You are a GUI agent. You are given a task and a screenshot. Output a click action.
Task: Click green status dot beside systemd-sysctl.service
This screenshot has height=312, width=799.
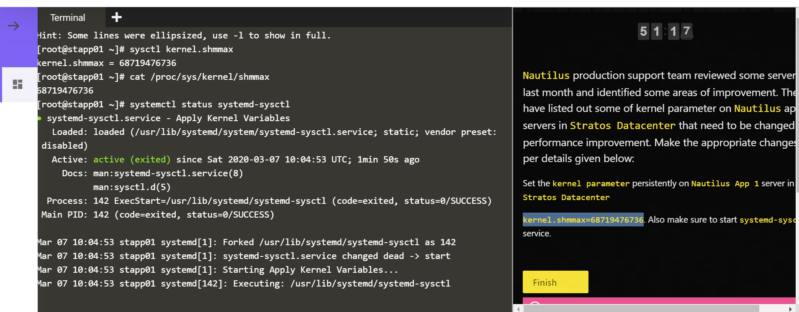click(x=39, y=119)
